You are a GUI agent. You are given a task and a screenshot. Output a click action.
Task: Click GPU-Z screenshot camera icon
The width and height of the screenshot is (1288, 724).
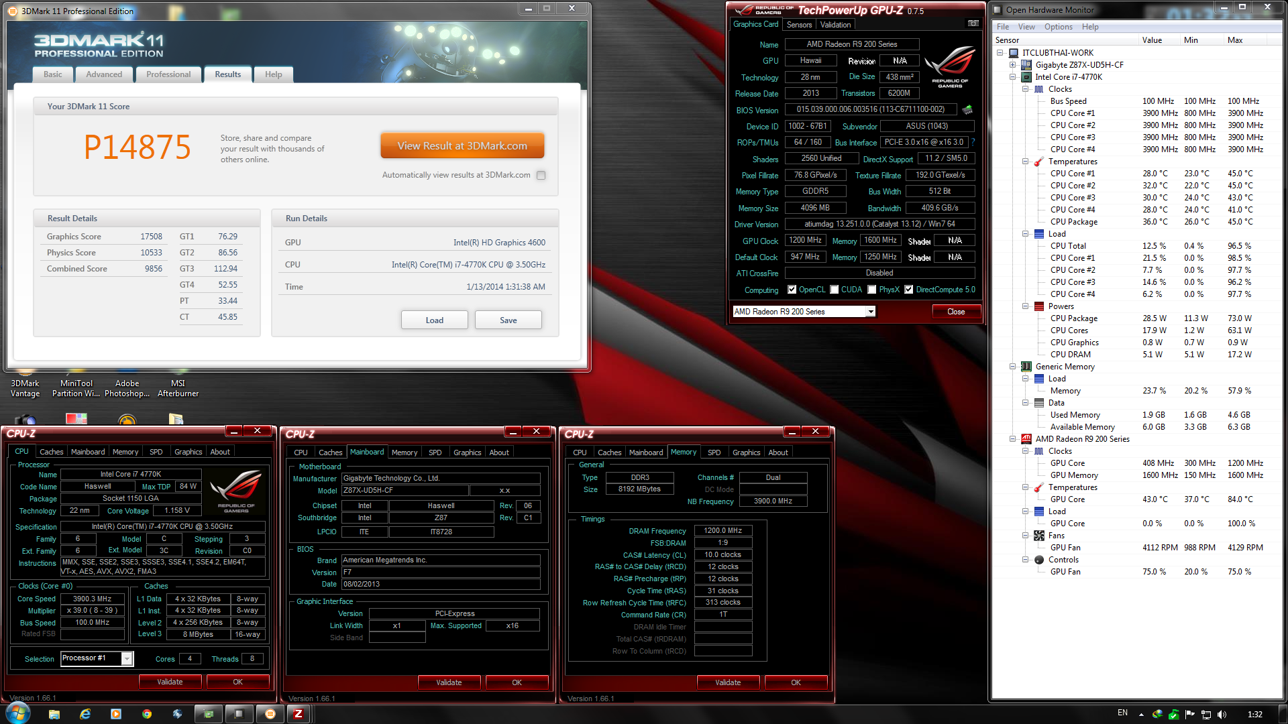coord(973,23)
